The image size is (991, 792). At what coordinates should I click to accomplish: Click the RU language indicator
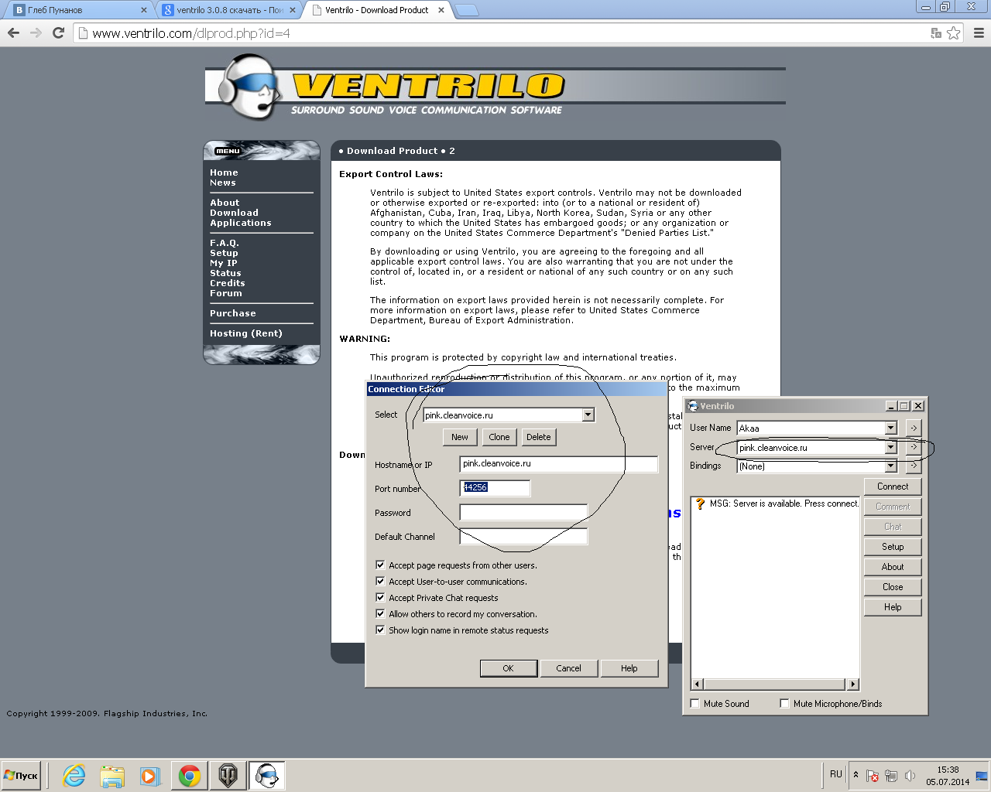click(836, 774)
